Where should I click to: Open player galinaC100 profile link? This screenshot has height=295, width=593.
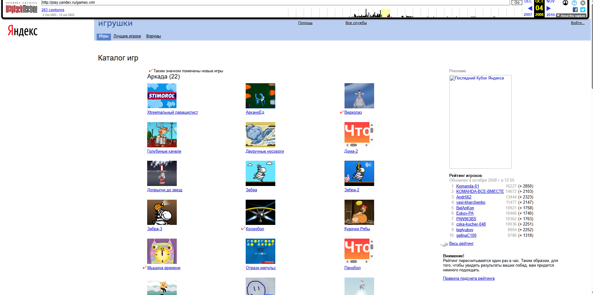tap(466, 236)
